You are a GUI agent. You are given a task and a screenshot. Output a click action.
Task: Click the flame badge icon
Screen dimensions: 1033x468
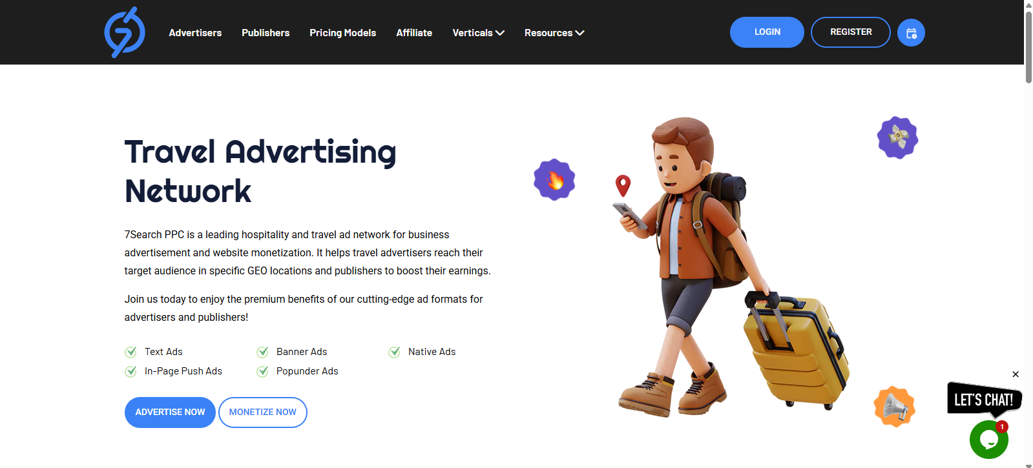[554, 180]
